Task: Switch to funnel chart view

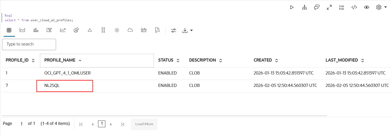Action: click(x=49, y=30)
